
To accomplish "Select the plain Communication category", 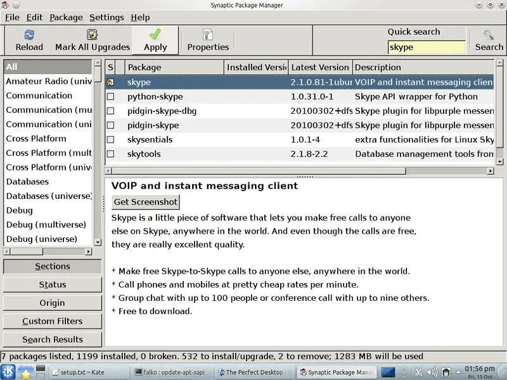I will tap(48, 96).
